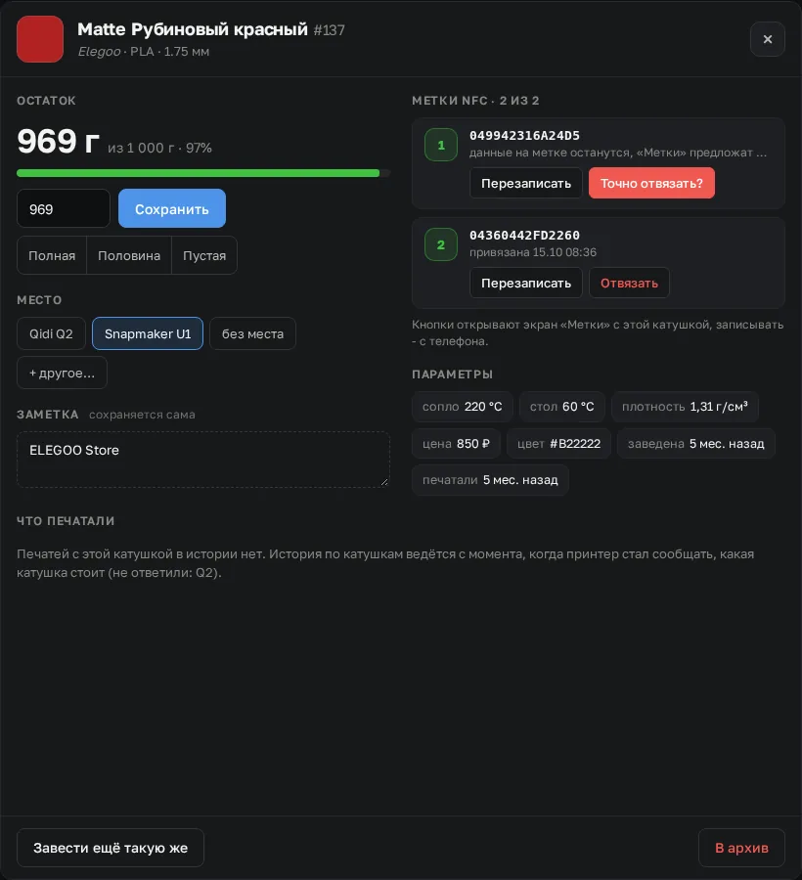
Task: Click the spool number #137
Action: tap(330, 30)
